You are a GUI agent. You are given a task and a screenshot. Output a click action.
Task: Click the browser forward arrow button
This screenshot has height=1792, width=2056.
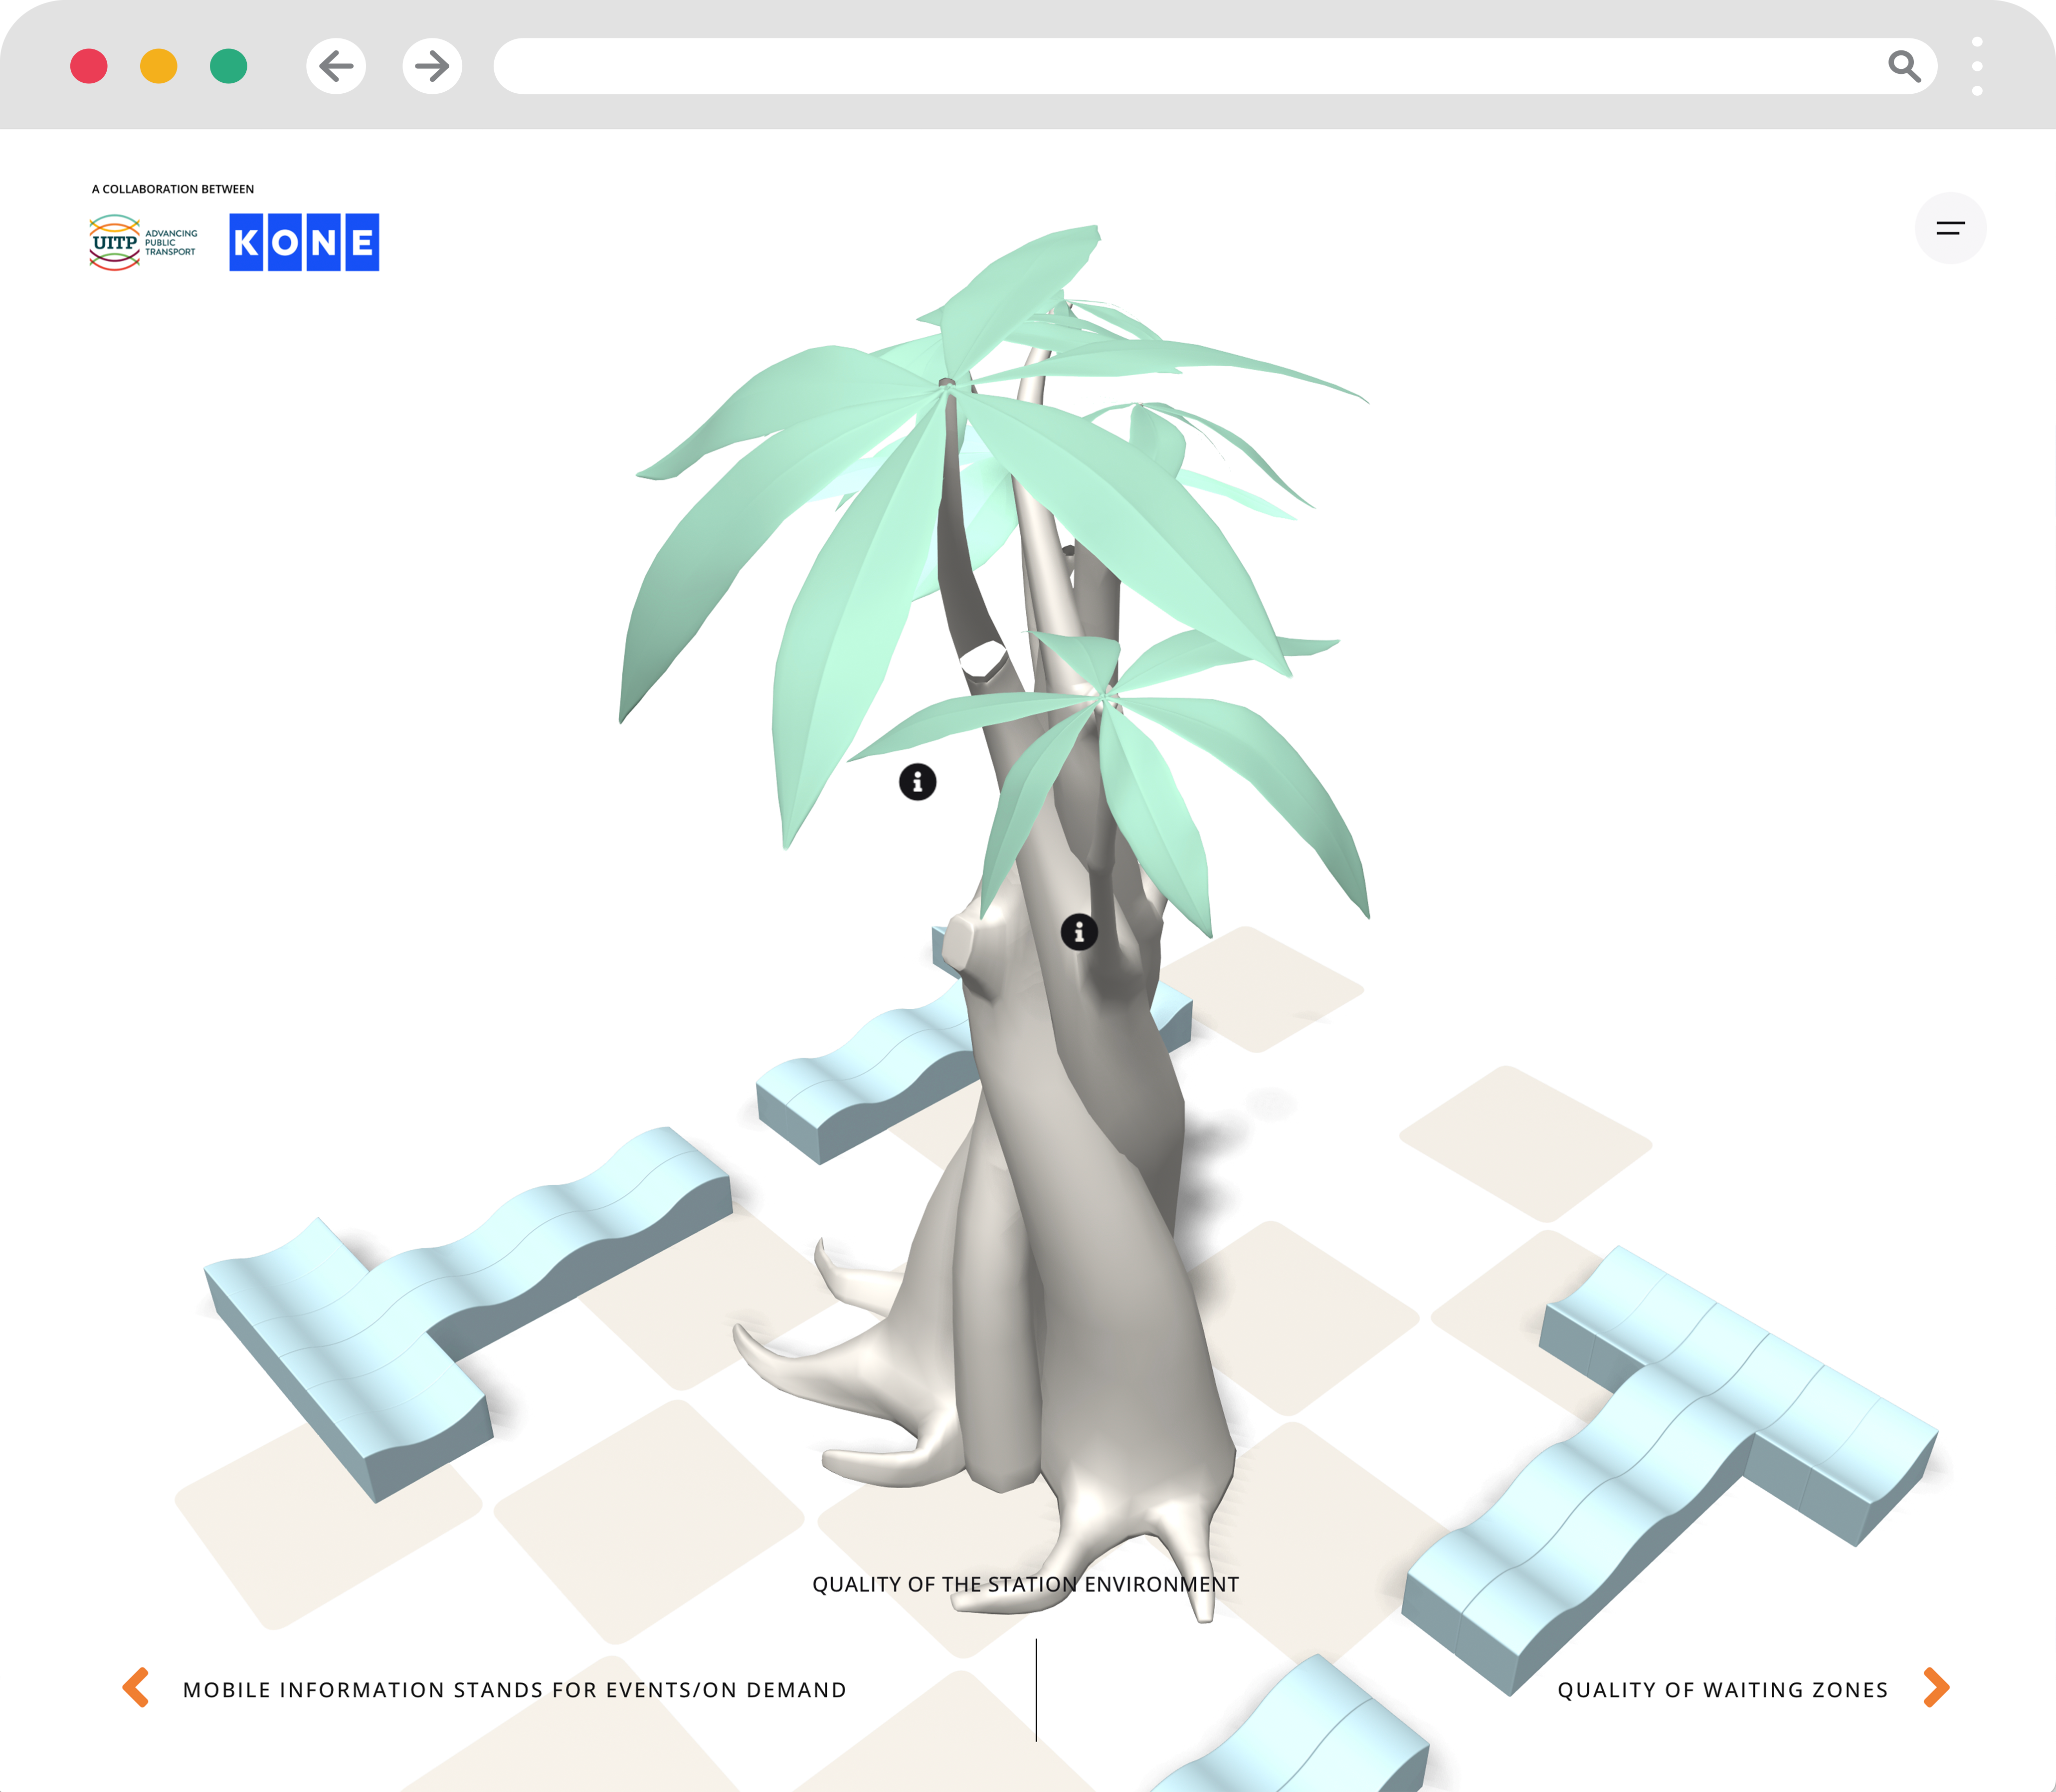432,67
